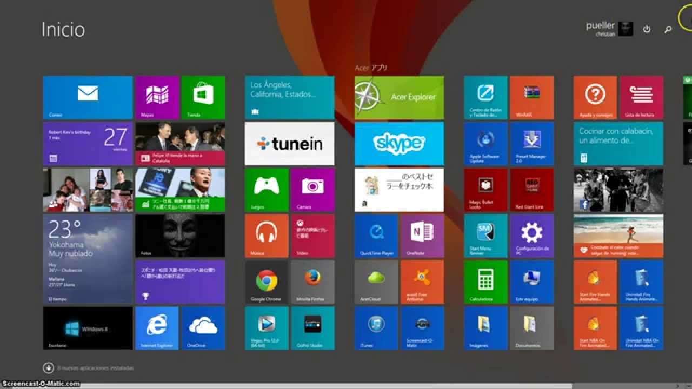
Task: Launch Google Chrome tile
Action: click(x=267, y=282)
